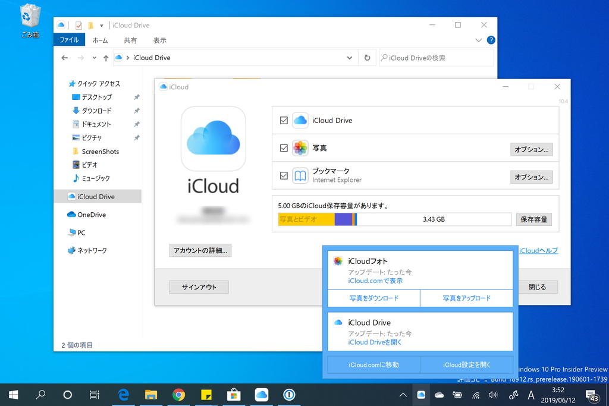Expand hidden icons in system tray

coord(403,395)
